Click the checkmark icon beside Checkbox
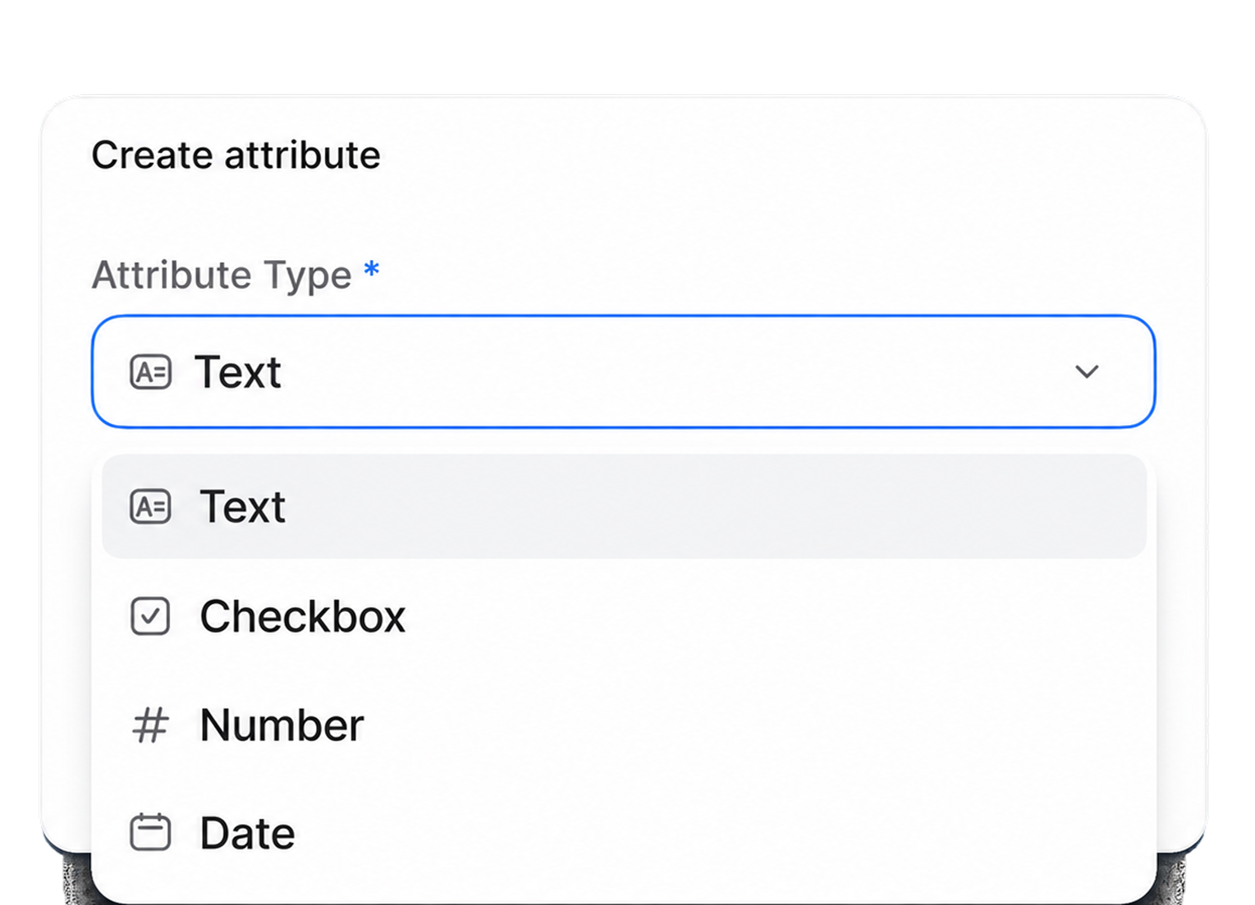Image resolution: width=1255 pixels, height=905 pixels. pyautogui.click(x=150, y=616)
